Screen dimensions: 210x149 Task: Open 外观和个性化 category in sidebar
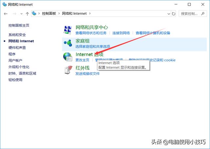point(19,67)
